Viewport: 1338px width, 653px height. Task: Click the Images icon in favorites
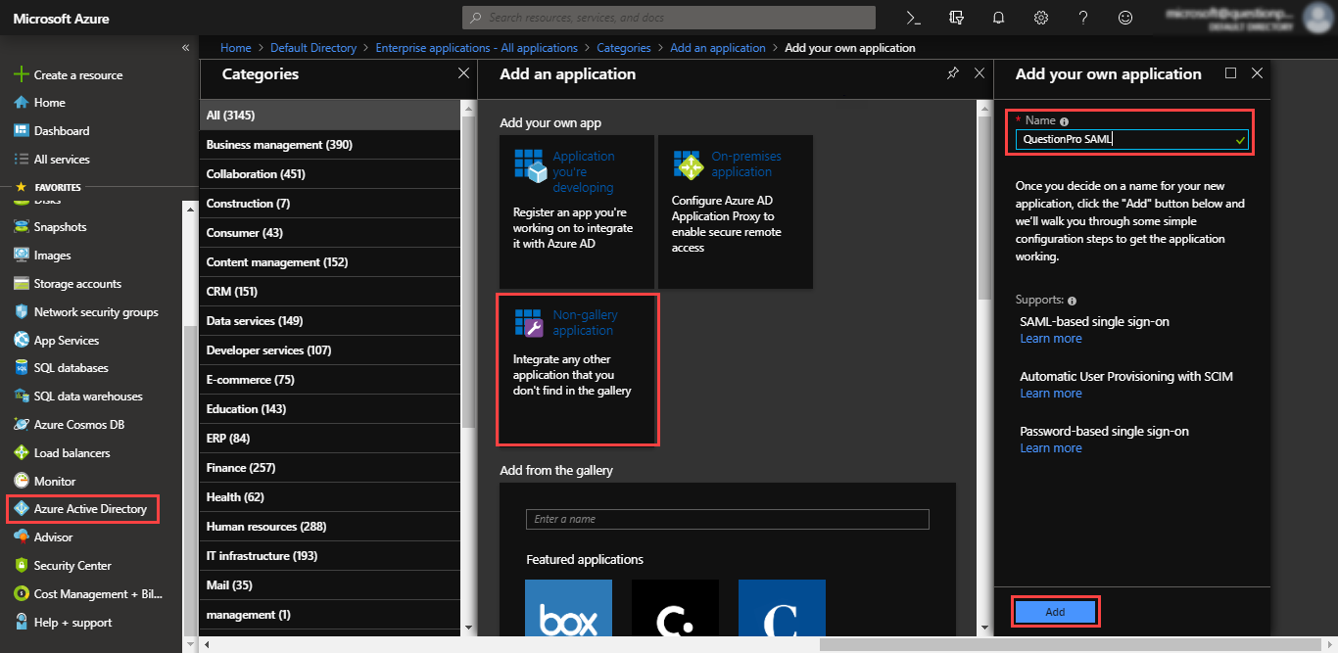tap(22, 255)
